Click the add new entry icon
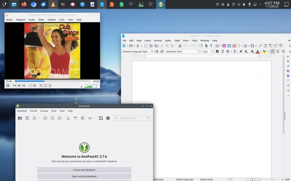This screenshot has width=291, height=181. pos(45,118)
